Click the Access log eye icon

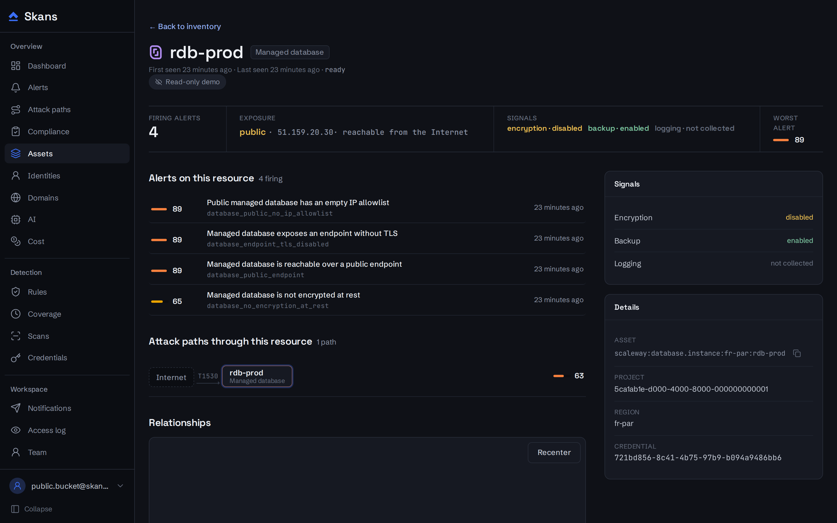[x=16, y=430]
